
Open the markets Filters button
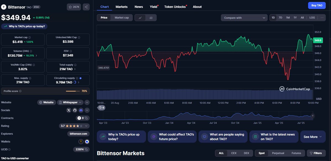click(x=316, y=153)
